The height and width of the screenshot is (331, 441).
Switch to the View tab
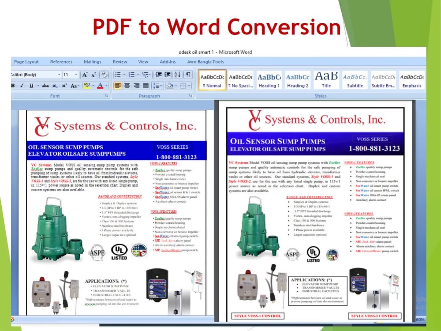[143, 62]
